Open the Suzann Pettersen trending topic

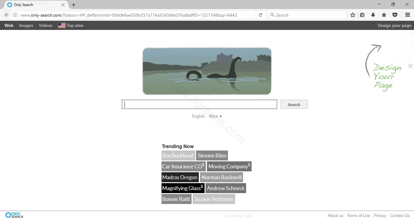click(x=214, y=199)
